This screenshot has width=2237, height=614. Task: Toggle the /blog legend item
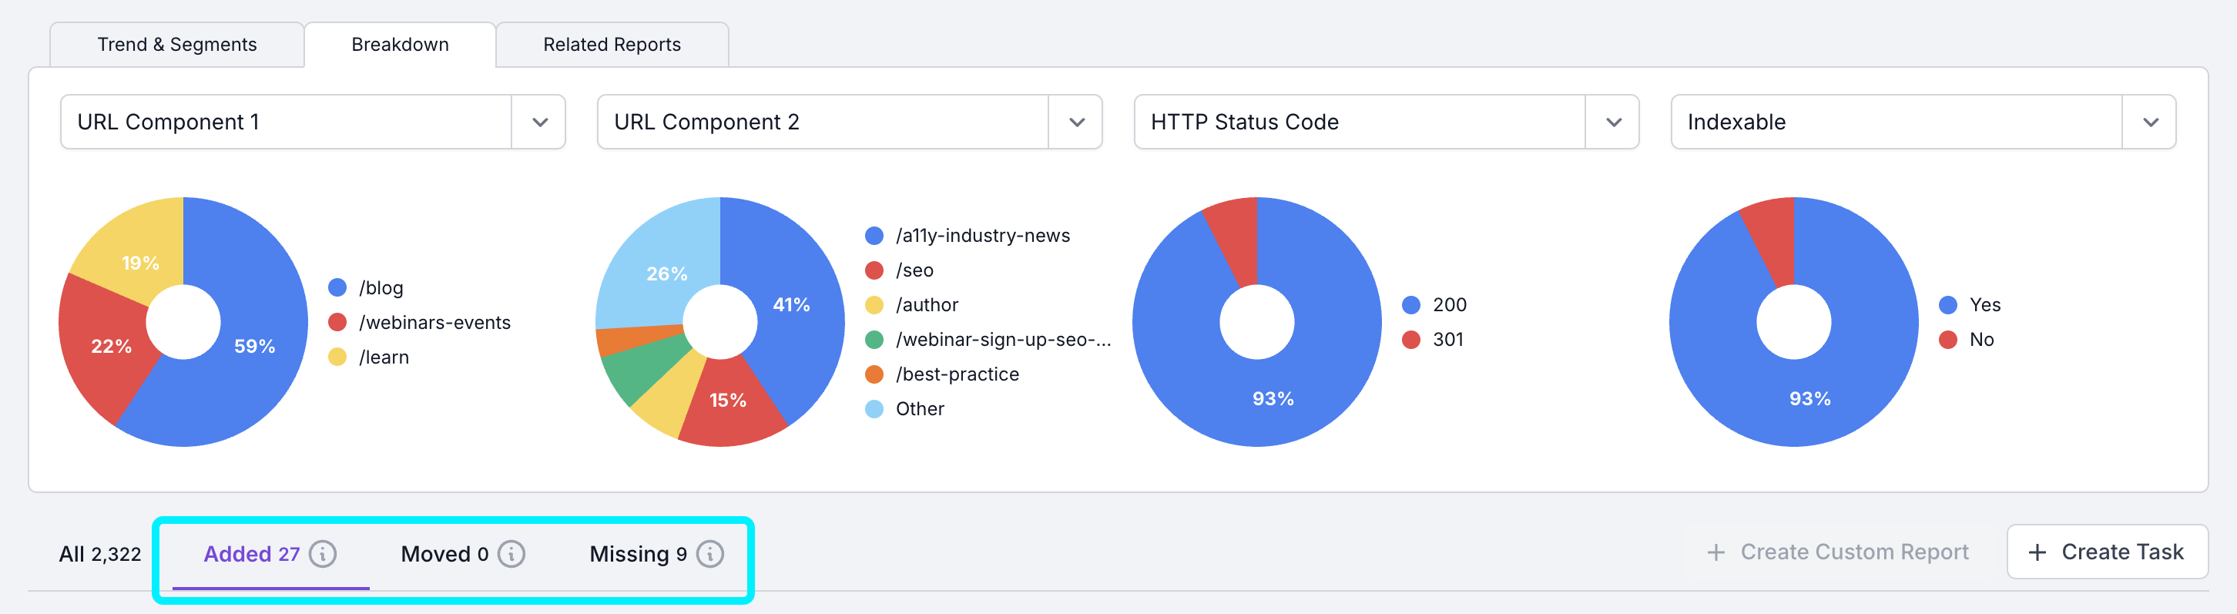click(x=367, y=287)
